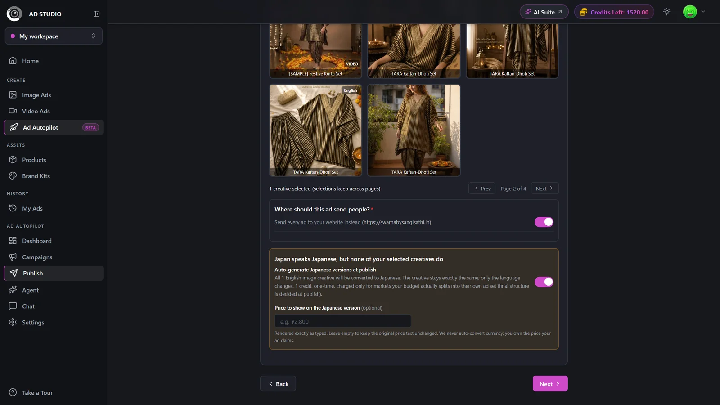Open the My Ads history icon

(x=13, y=208)
